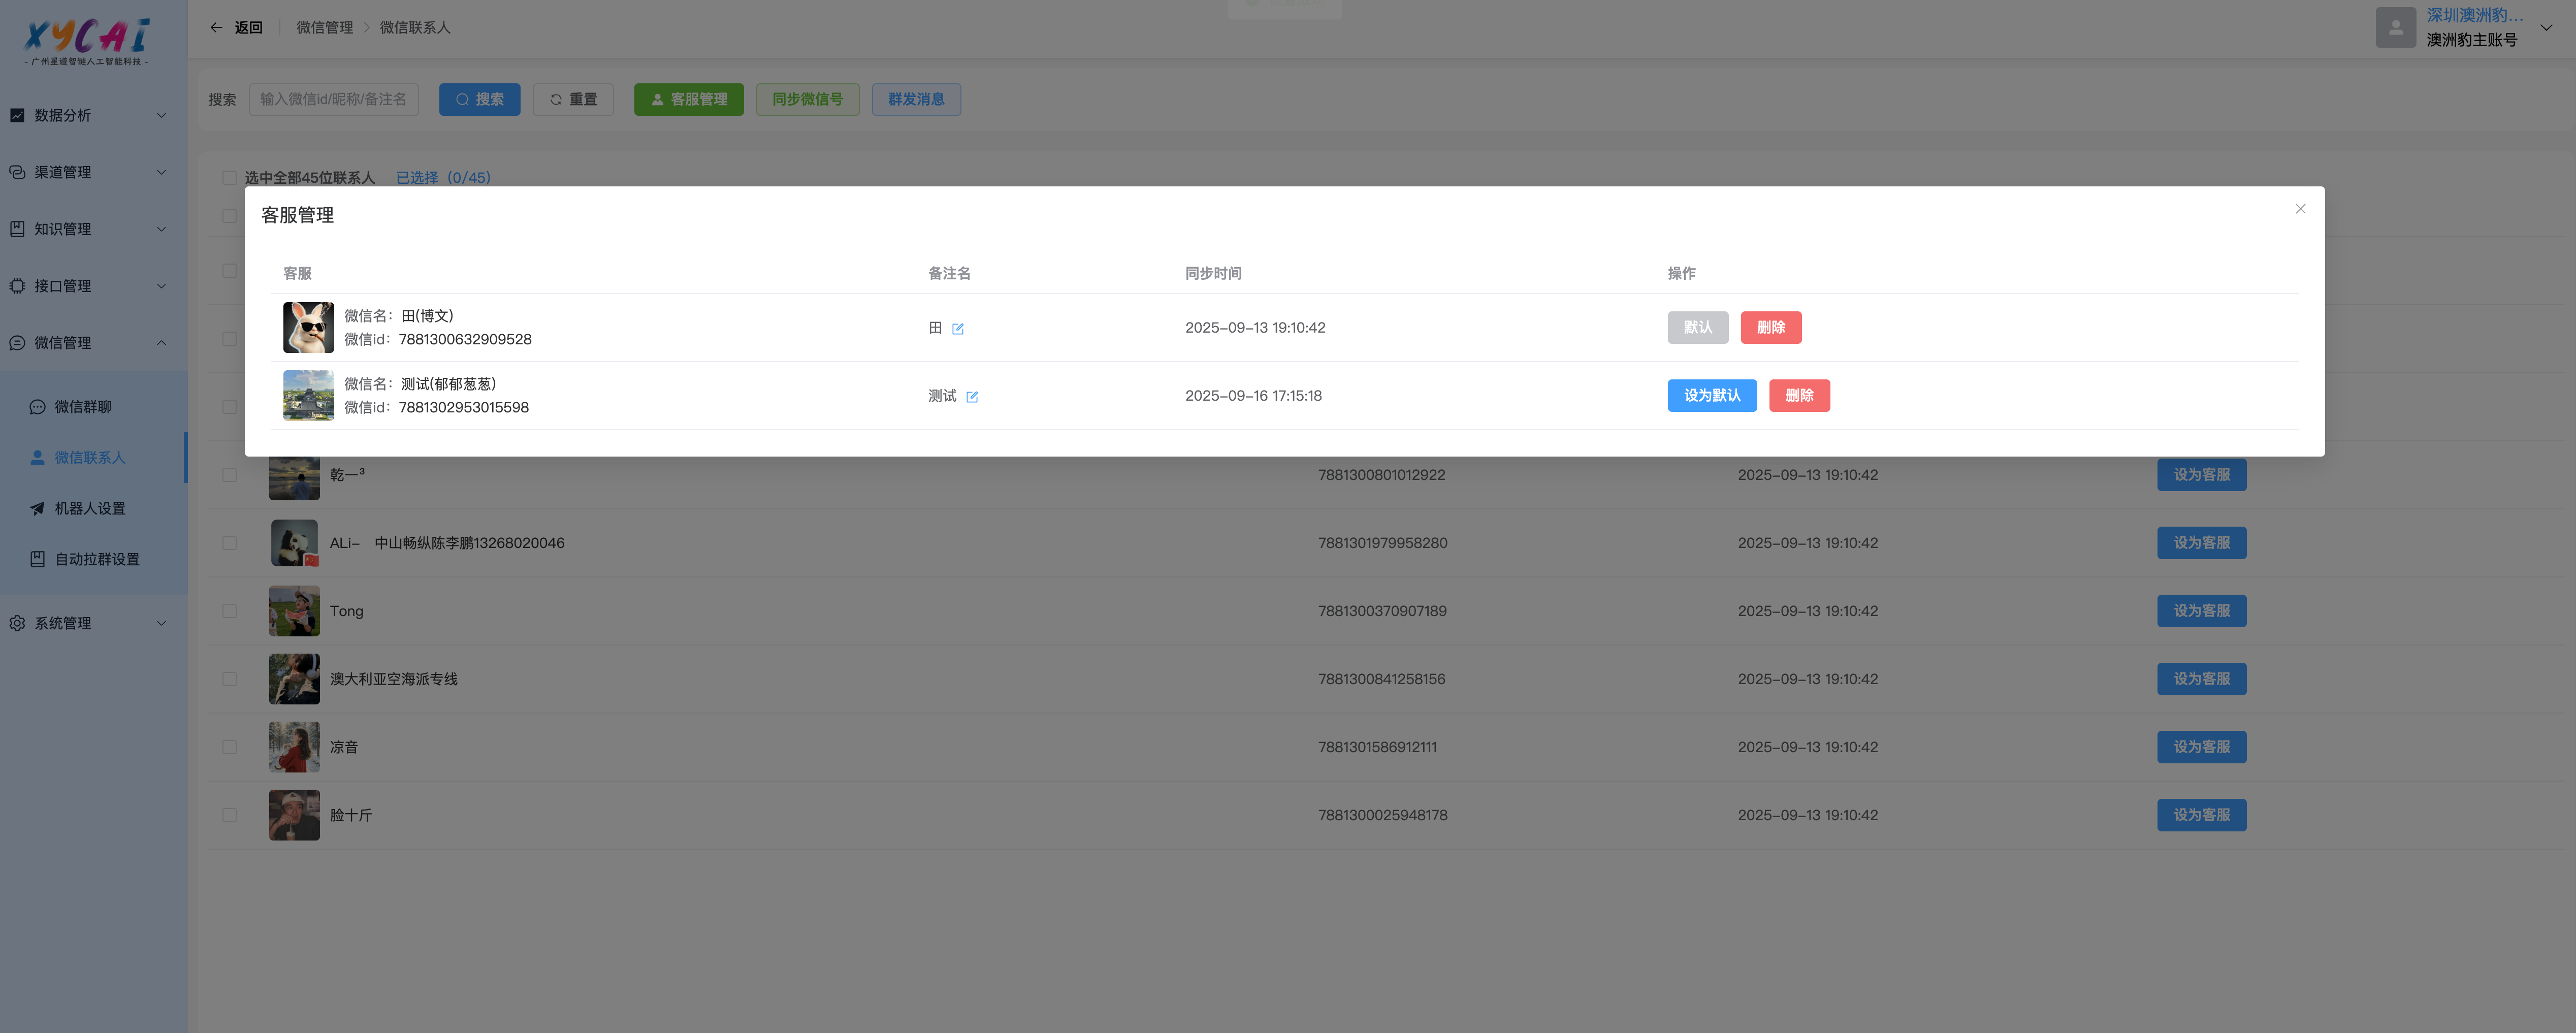
Task: Click the 机器人设置 paper plane icon
Action: tap(37, 508)
